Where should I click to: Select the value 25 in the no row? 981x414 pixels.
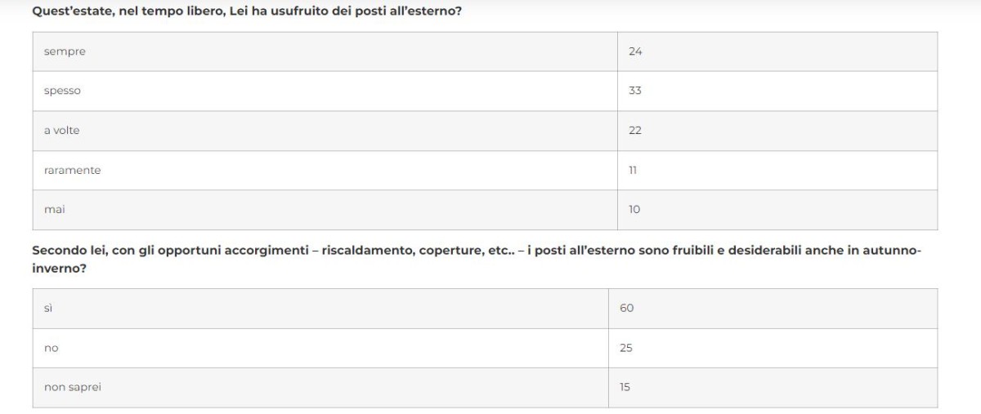[x=626, y=348]
